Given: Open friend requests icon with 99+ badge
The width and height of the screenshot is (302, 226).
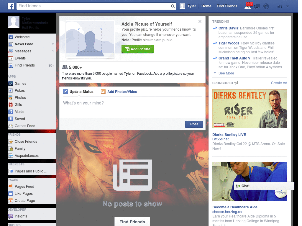Looking at the screenshot, I should point(248,6).
